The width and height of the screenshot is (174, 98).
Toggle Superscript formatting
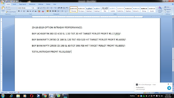pyautogui.click(x=33, y=11)
